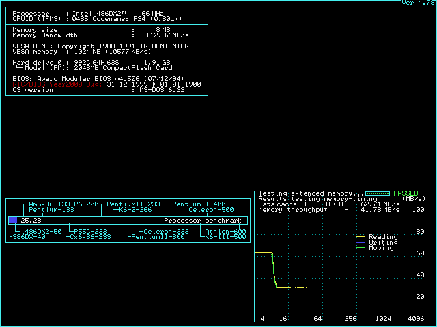Screen dimensions: 437x327
Task: Click the Writing legend entry
Action: [382, 243]
